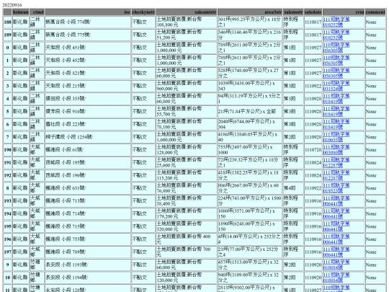The height and width of the screenshot is (292, 389).
Task: Click the row index cell 192
Action: [7, 175]
